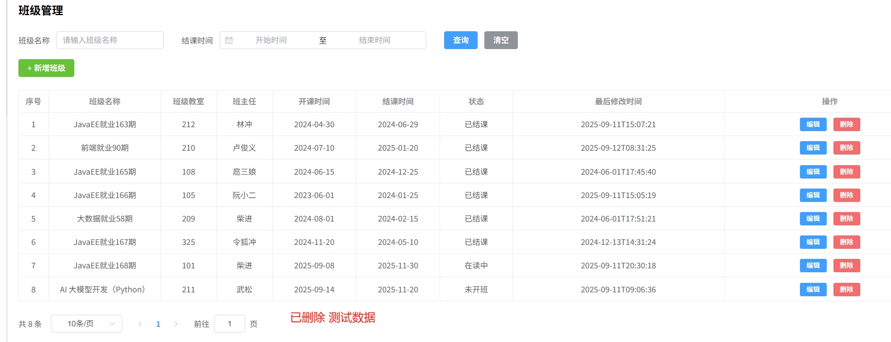Click the 班级教室 column header
Viewport: 891px width, 342px height.
pos(189,102)
